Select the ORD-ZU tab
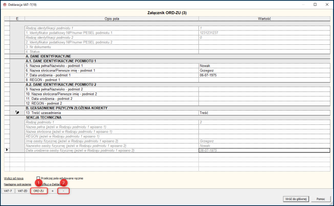The width and height of the screenshot is (334, 206). point(39,191)
